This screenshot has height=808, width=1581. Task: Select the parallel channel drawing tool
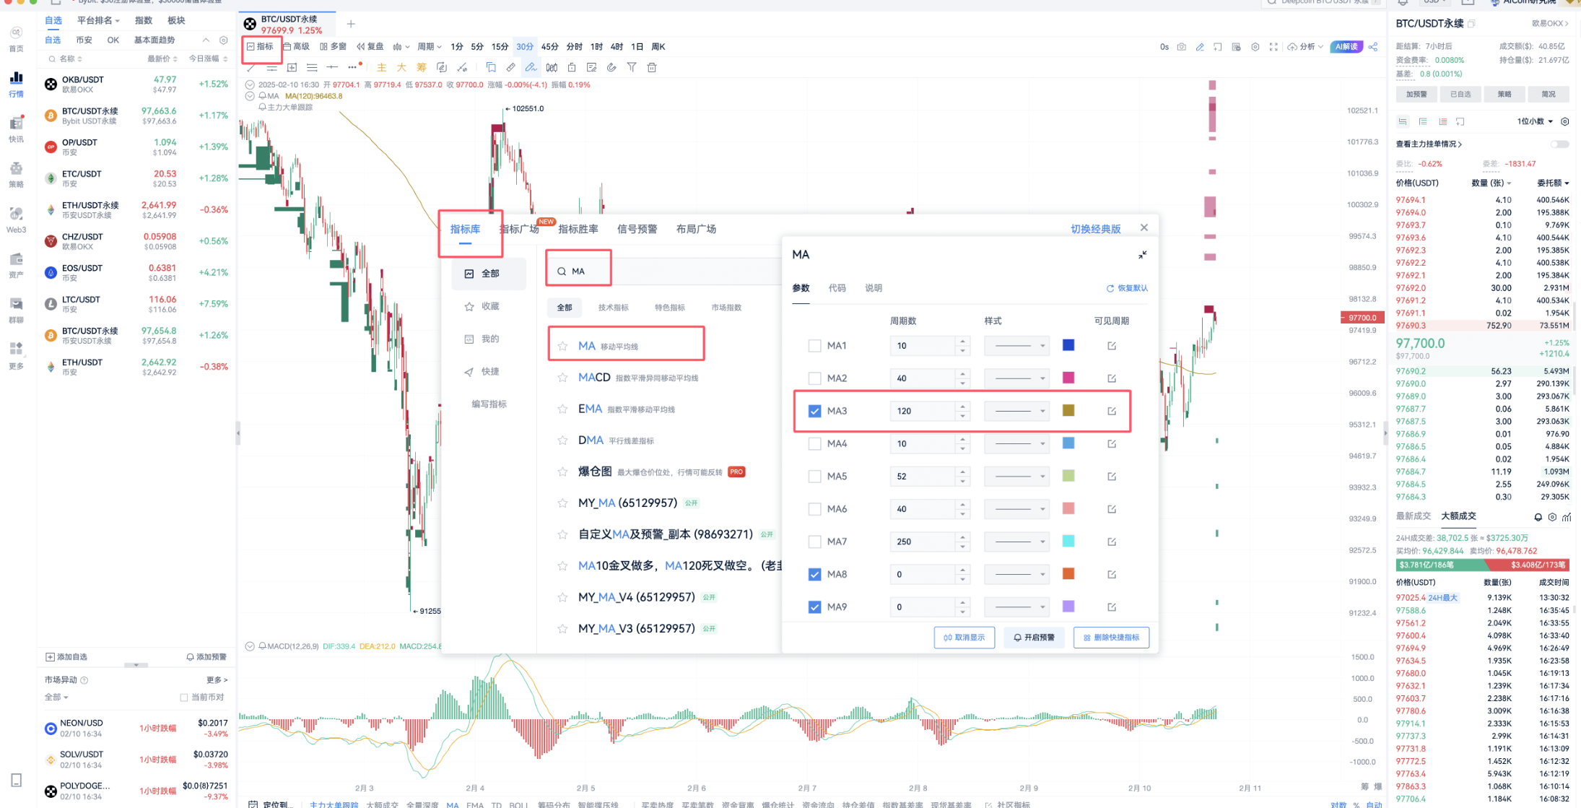[x=271, y=67]
